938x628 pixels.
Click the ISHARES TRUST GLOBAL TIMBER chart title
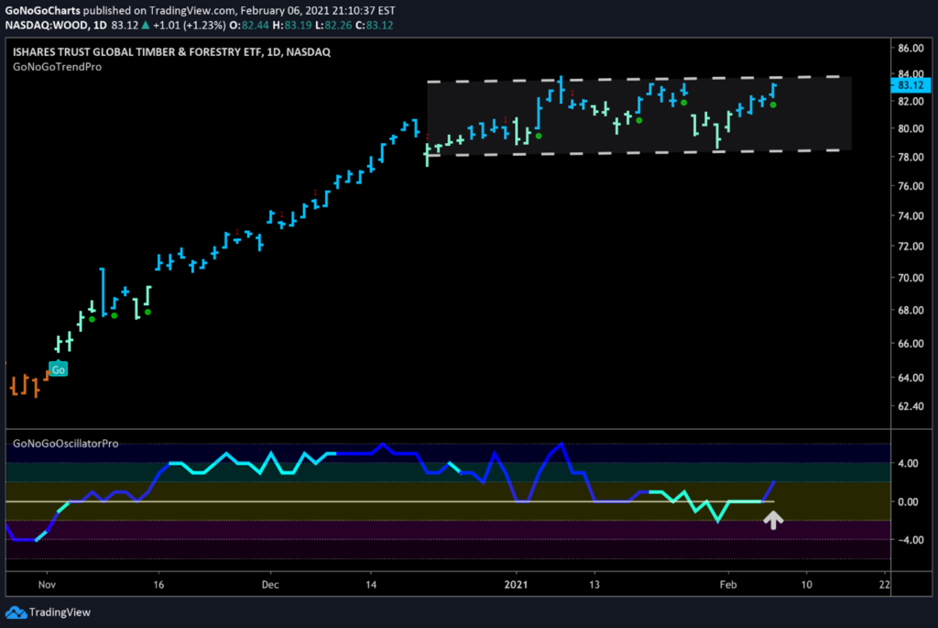coord(171,52)
